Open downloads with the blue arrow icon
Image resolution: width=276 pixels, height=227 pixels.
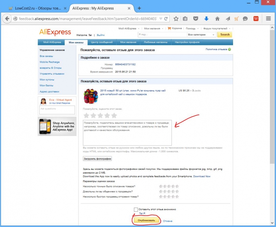(x=206, y=18)
